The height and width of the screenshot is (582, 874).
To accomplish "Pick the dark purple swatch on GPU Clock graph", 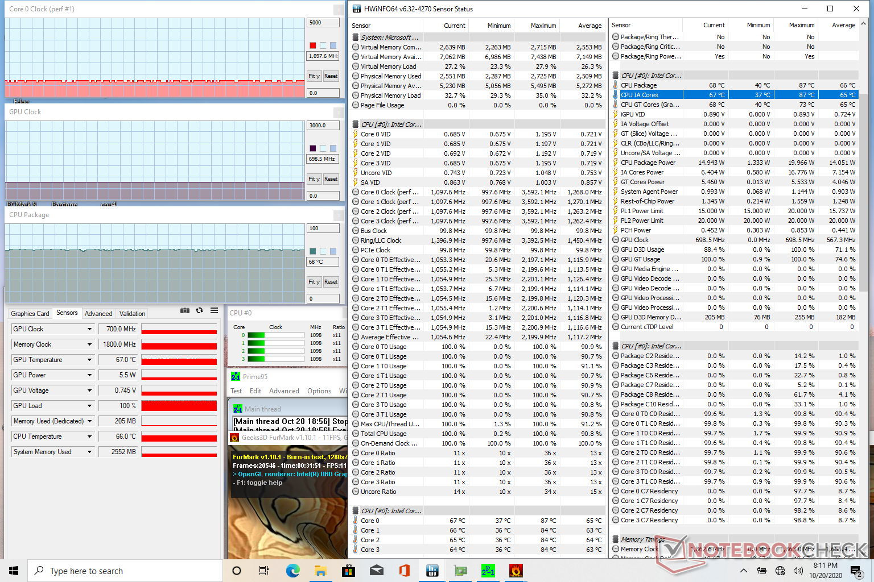I will (312, 148).
